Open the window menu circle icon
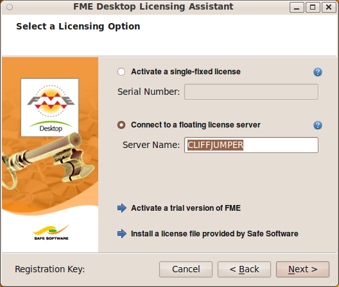 point(10,7)
